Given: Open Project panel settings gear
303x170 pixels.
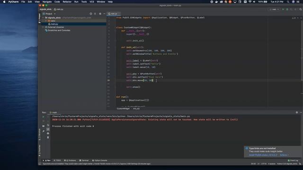Looking at the screenshot, I should point(100,14).
